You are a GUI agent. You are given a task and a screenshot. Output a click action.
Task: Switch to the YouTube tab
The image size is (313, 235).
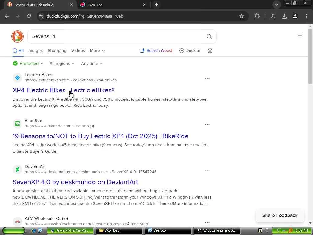click(x=113, y=5)
